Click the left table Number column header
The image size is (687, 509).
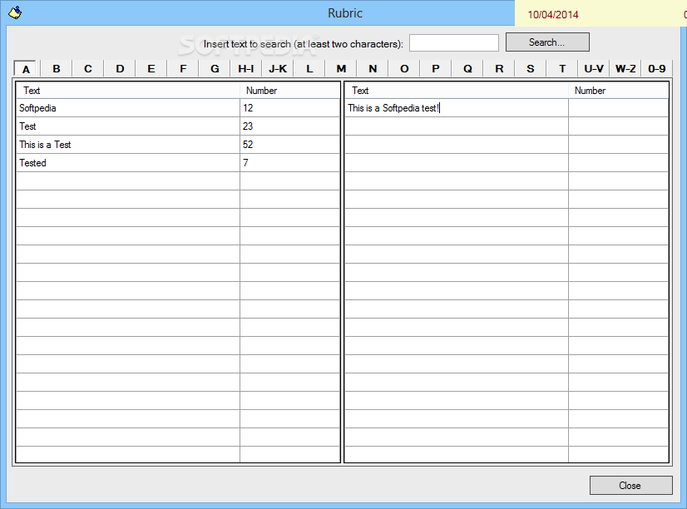tap(289, 90)
